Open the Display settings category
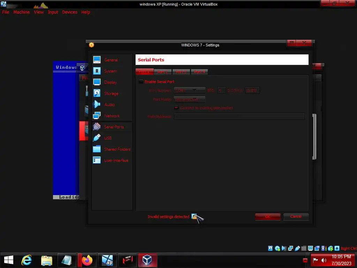The height and width of the screenshot is (268, 357). (112, 82)
